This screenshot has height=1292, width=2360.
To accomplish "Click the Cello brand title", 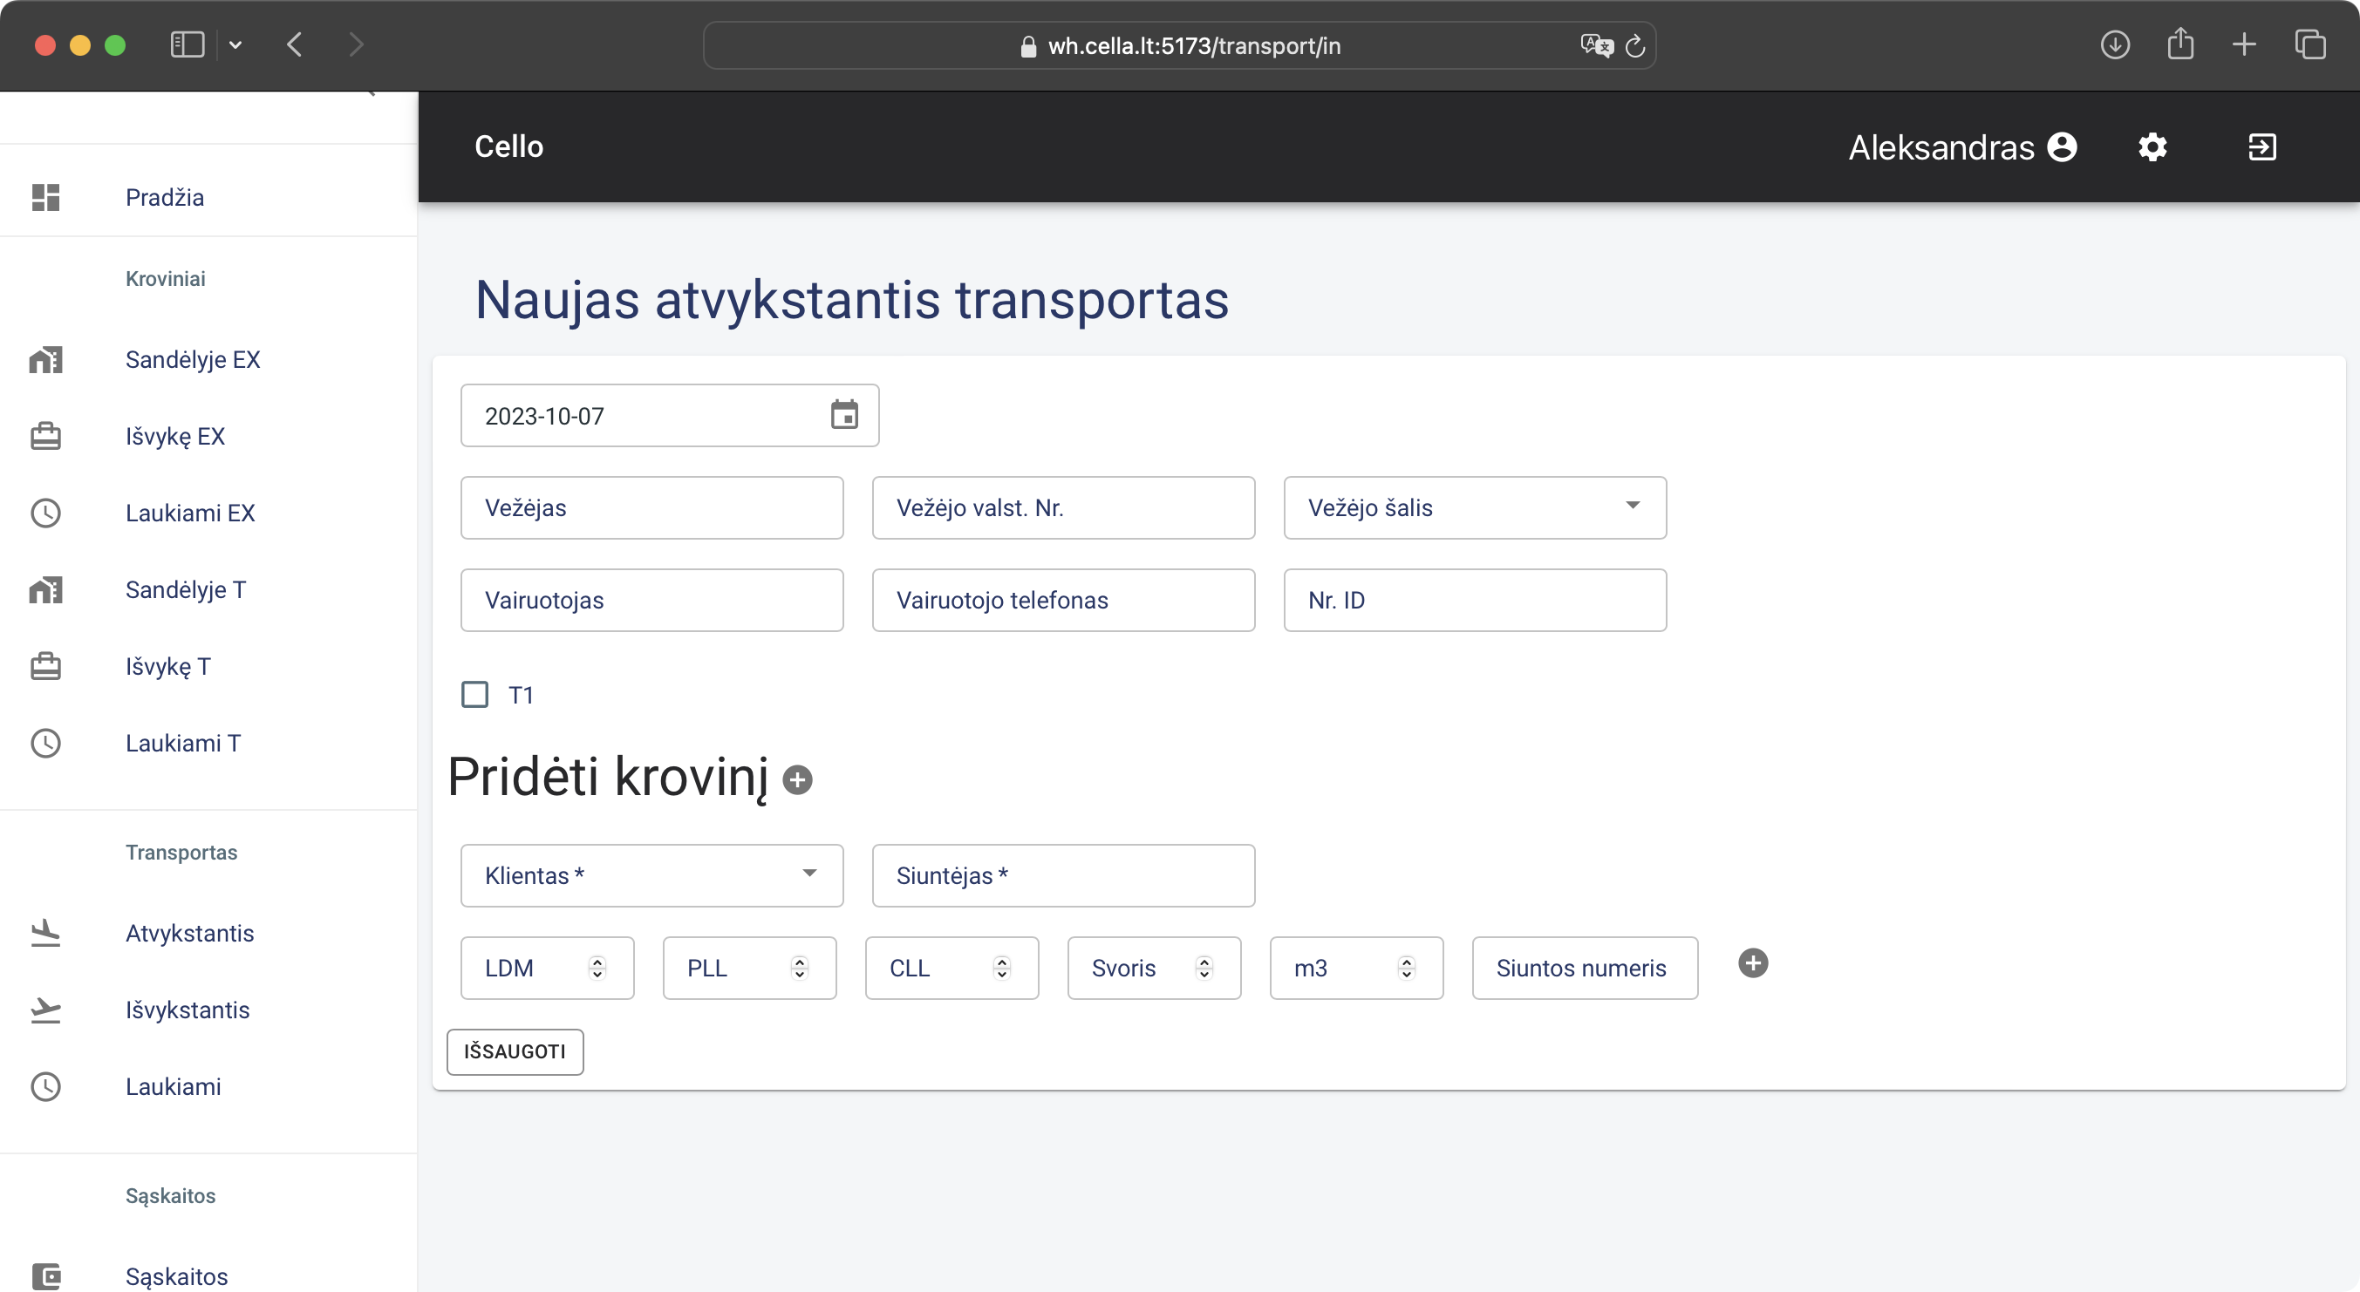I will point(508,146).
